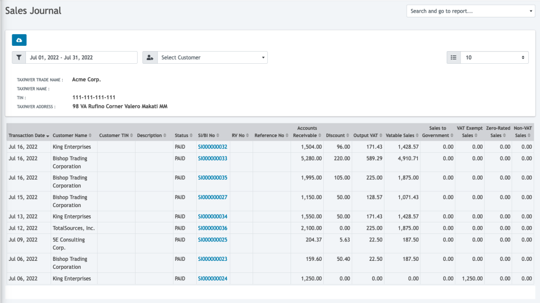Sort table by Discount column header

tap(337, 135)
